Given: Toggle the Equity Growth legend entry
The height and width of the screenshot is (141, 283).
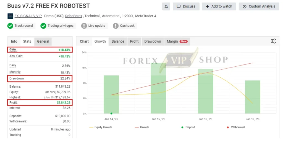Looking at the screenshot, I should (x=101, y=127).
